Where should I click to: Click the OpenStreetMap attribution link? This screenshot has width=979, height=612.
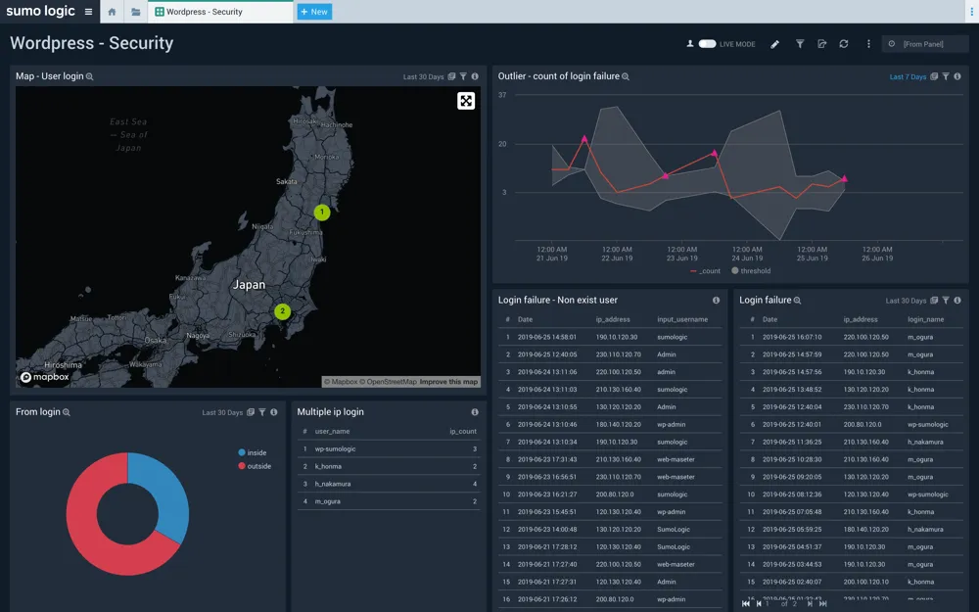click(387, 382)
